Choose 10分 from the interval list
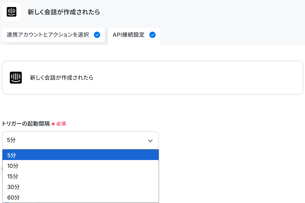 pyautogui.click(x=81, y=166)
